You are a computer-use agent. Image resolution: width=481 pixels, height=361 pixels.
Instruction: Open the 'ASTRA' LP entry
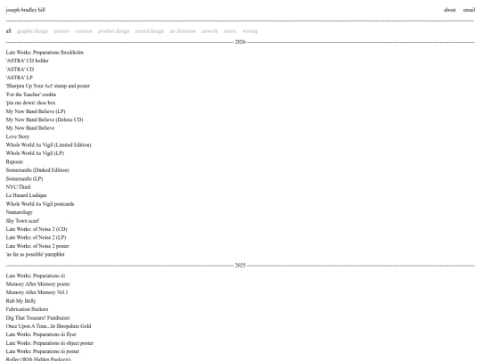pyautogui.click(x=19, y=78)
